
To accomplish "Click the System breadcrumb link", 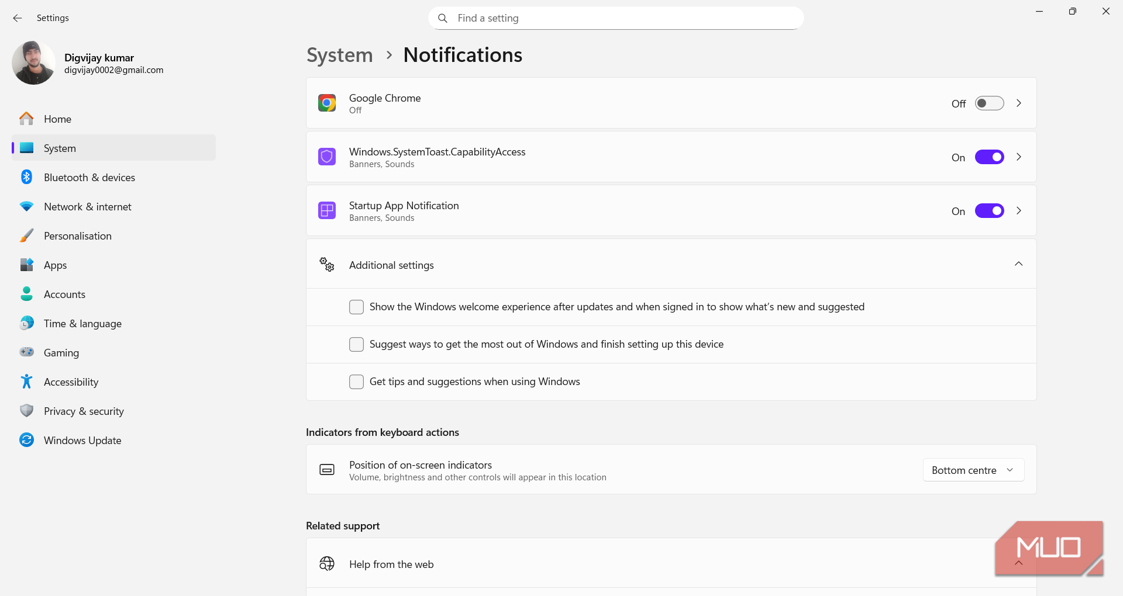I will 339,55.
